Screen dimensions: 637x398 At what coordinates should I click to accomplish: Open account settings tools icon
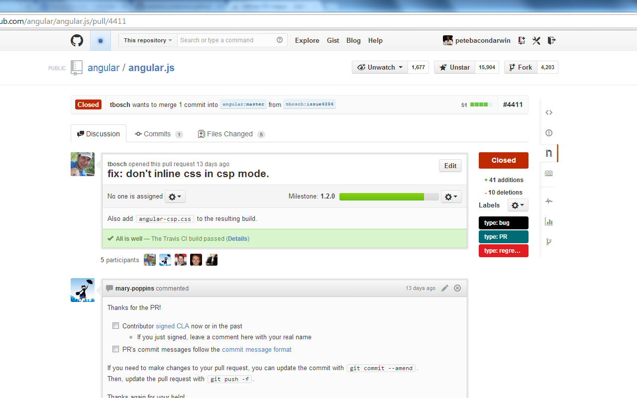(536, 40)
